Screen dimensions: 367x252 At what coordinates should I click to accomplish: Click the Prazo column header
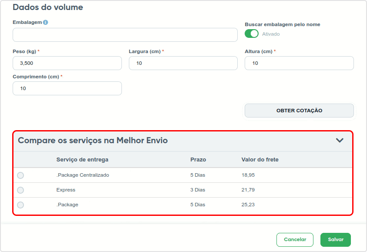[198, 160]
